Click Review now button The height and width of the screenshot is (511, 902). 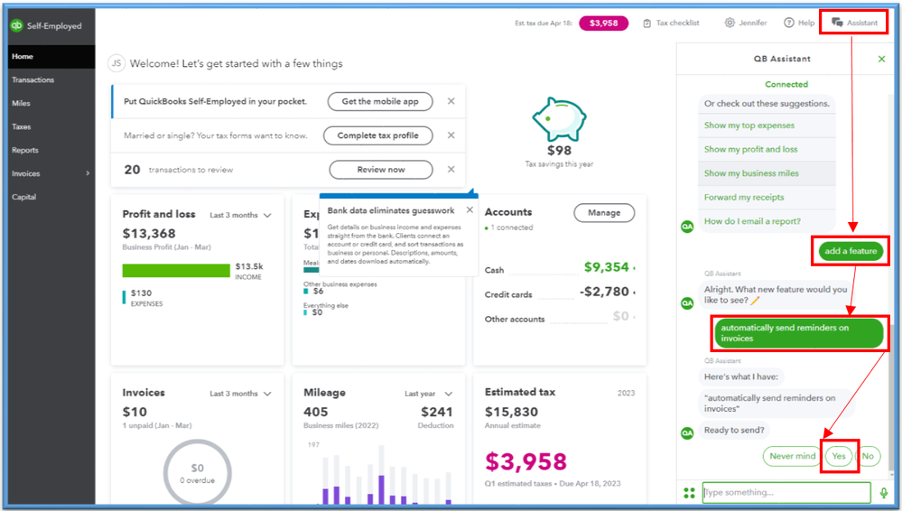[381, 170]
